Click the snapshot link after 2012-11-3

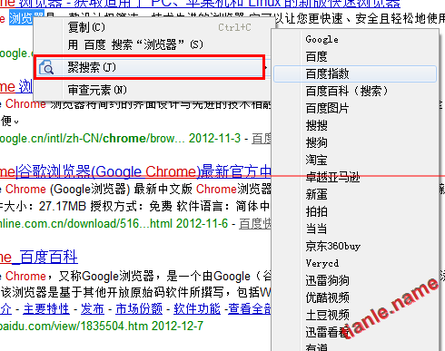[x=262, y=139]
